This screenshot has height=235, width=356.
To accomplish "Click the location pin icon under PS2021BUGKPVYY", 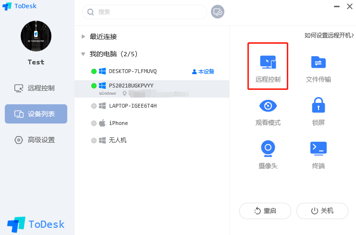I will [124, 93].
